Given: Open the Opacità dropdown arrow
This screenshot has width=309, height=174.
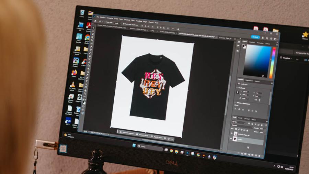Looking at the screenshot, I should [x=265, y=129].
